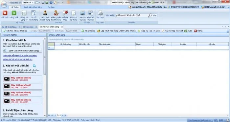Go to first record in pager
Image resolution: width=230 pixels, height=122 pixels.
point(49,115)
